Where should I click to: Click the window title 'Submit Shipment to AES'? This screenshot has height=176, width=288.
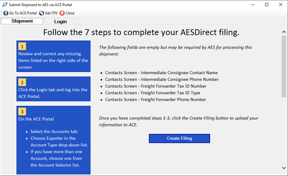point(40,5)
